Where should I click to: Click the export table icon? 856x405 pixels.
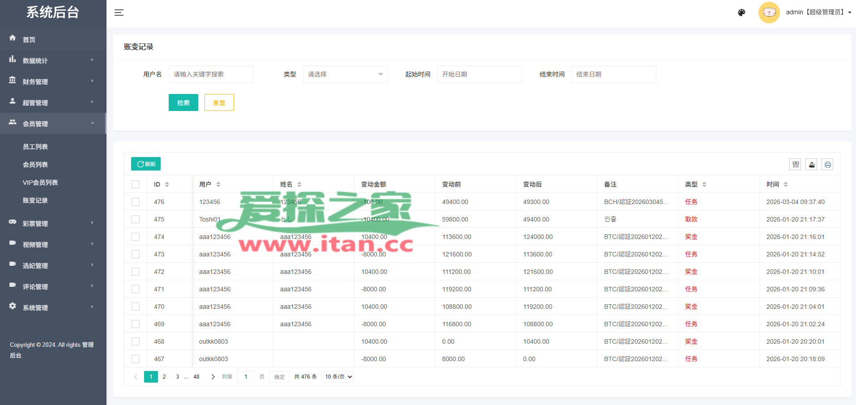pyautogui.click(x=812, y=165)
